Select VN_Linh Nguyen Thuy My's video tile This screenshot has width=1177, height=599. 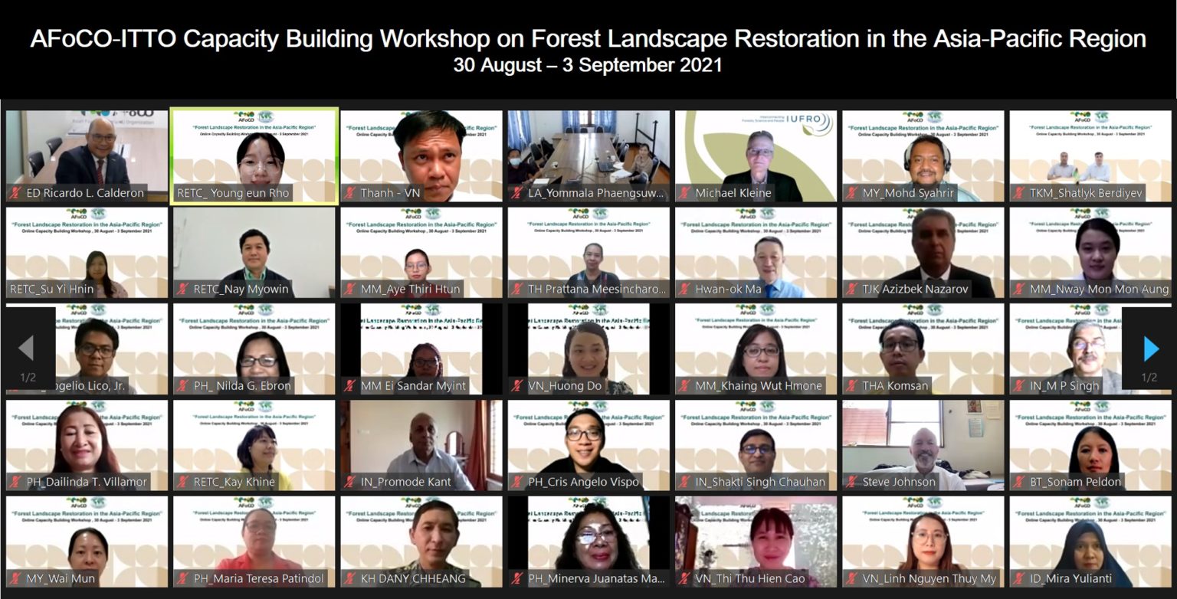[x=923, y=542]
